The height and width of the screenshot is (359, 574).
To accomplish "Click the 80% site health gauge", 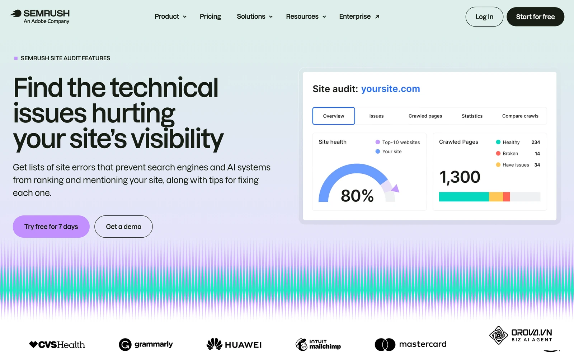I will tap(357, 184).
